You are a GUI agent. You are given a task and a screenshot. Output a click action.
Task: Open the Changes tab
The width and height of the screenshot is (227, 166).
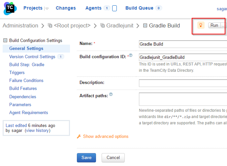[66, 8]
